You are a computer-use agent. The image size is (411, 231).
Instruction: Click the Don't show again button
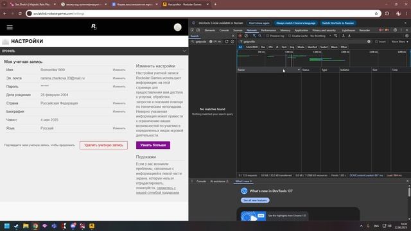pos(259,23)
